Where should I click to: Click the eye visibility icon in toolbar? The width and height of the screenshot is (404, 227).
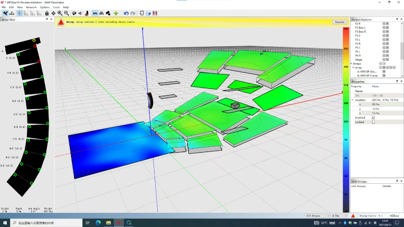[74, 13]
